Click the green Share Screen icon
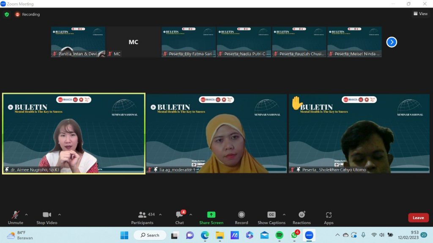This screenshot has width=433, height=243. [x=211, y=215]
